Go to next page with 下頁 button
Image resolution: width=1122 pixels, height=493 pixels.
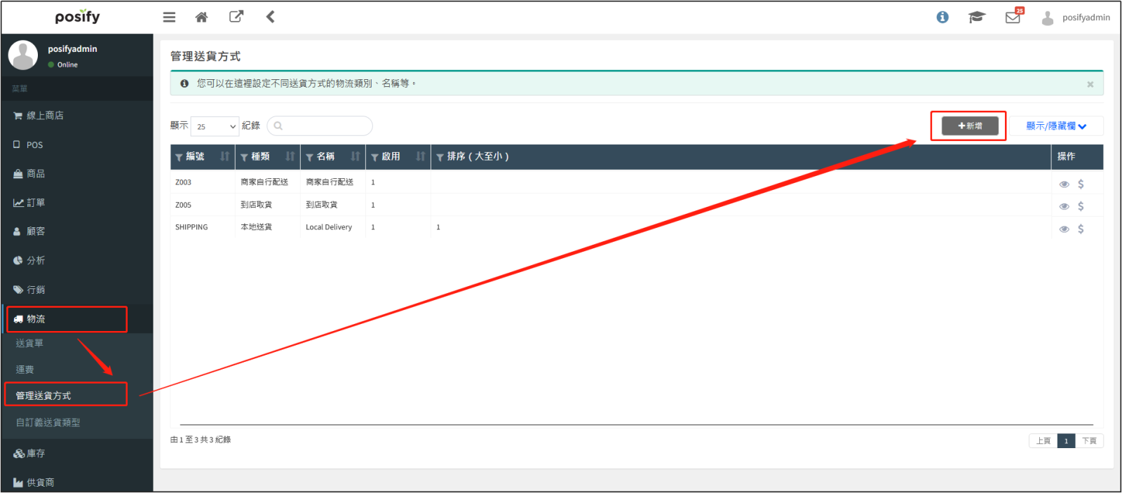click(1089, 440)
